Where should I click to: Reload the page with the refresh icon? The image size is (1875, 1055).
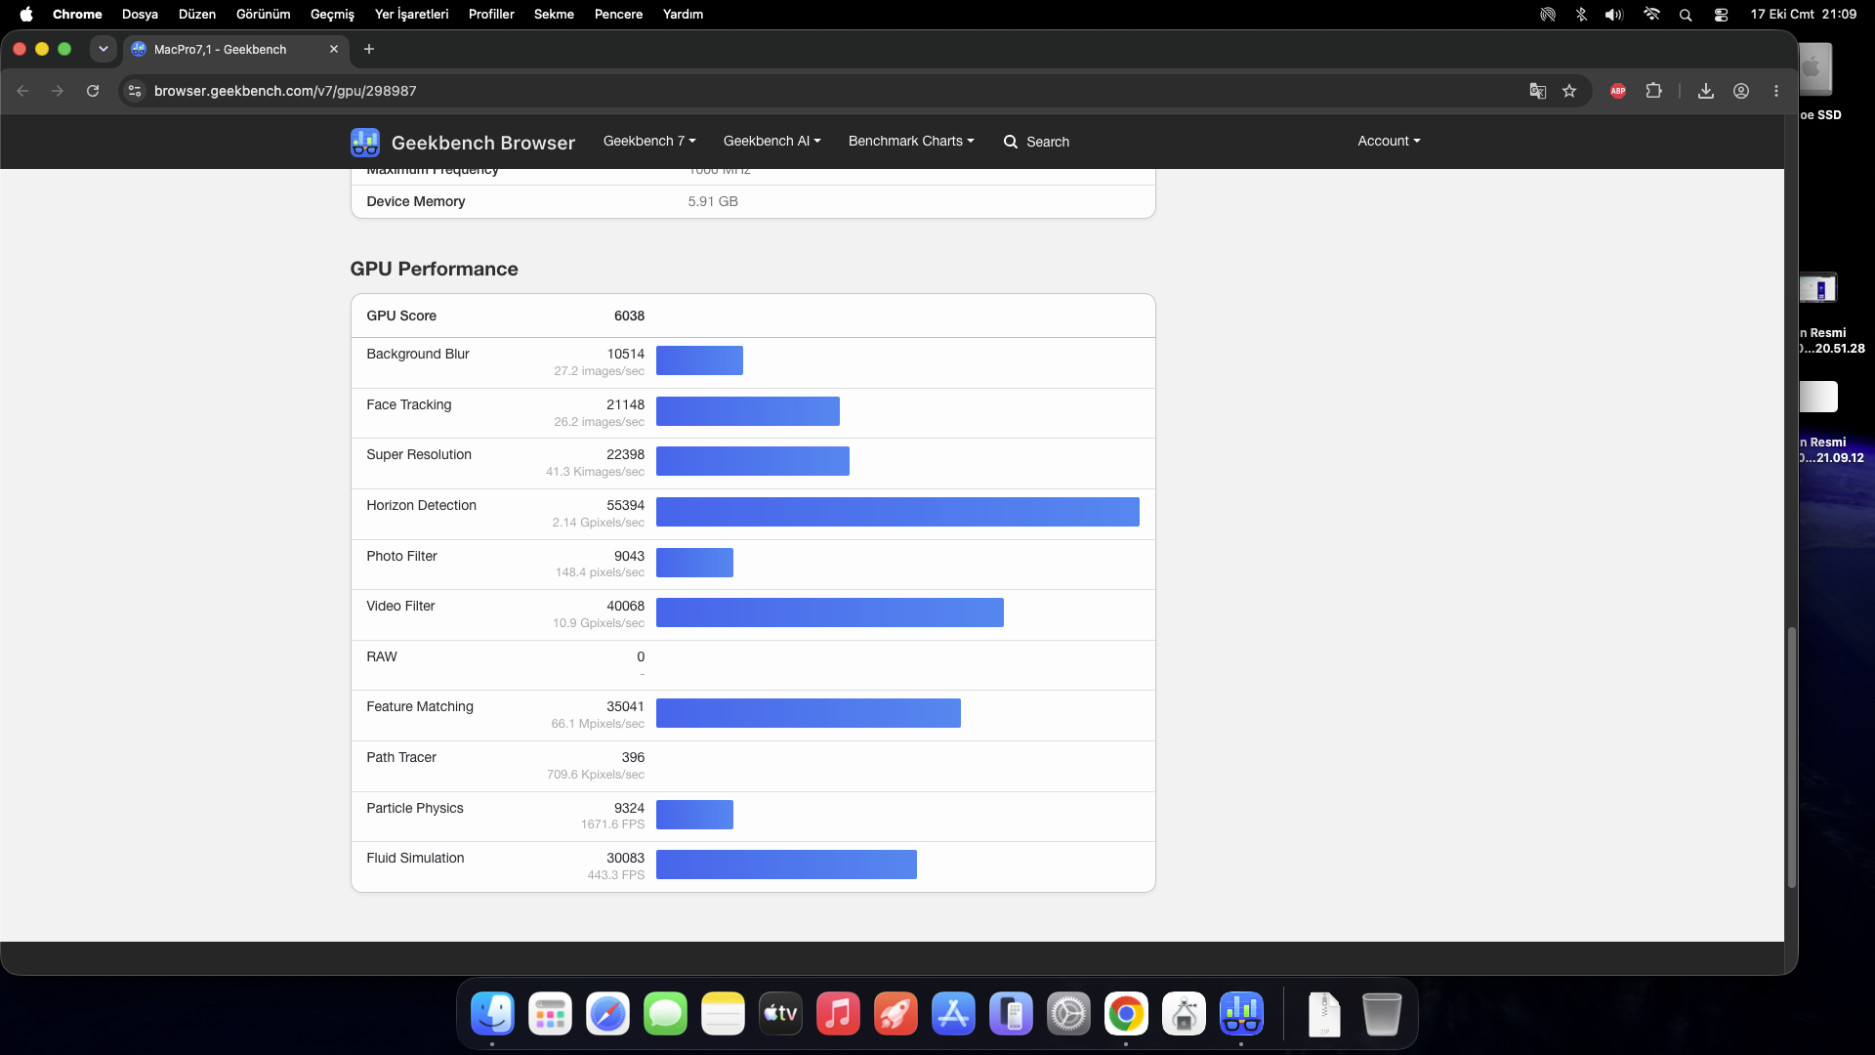[93, 91]
